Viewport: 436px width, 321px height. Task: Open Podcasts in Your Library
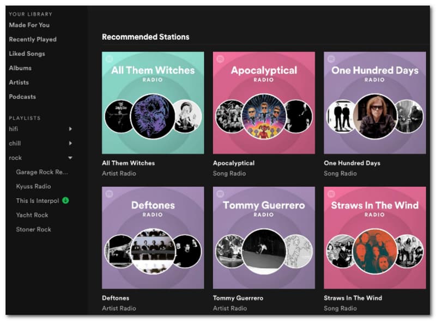[x=22, y=97]
